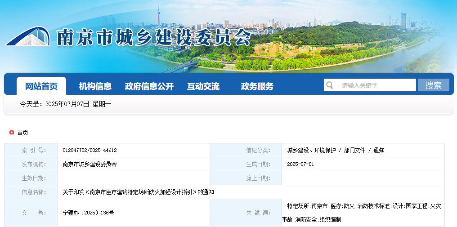Open the 政务服务 menu

point(257,86)
